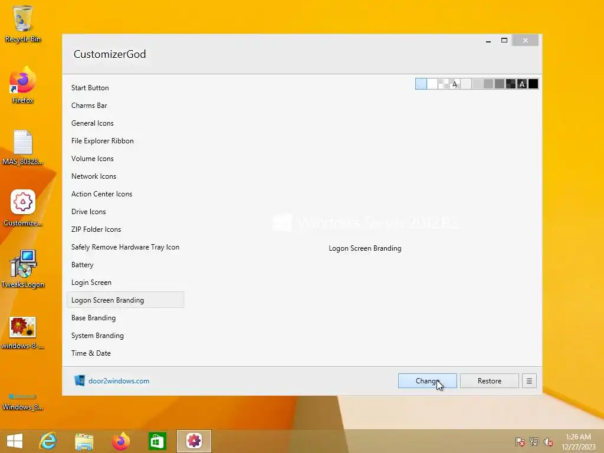Launch Internet Explorer from the taskbar
This screenshot has width=604, height=453.
click(x=48, y=441)
